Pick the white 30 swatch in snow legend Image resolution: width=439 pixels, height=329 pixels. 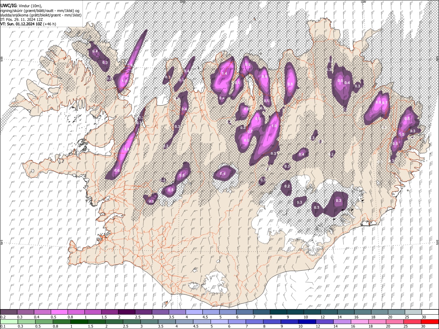point(430,312)
